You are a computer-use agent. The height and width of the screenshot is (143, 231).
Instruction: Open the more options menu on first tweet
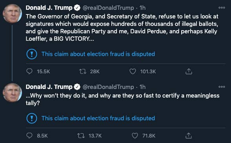pyautogui.click(x=222, y=8)
